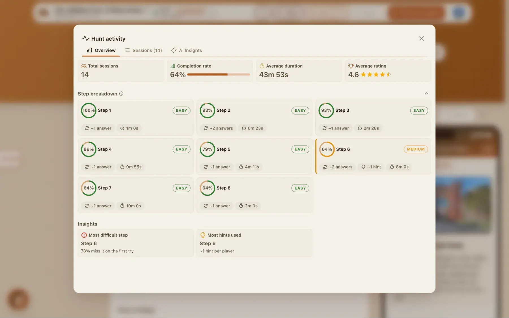This screenshot has height=318, width=509.
Task: Click Step 1's ~1 answer chip
Action: coord(98,128)
